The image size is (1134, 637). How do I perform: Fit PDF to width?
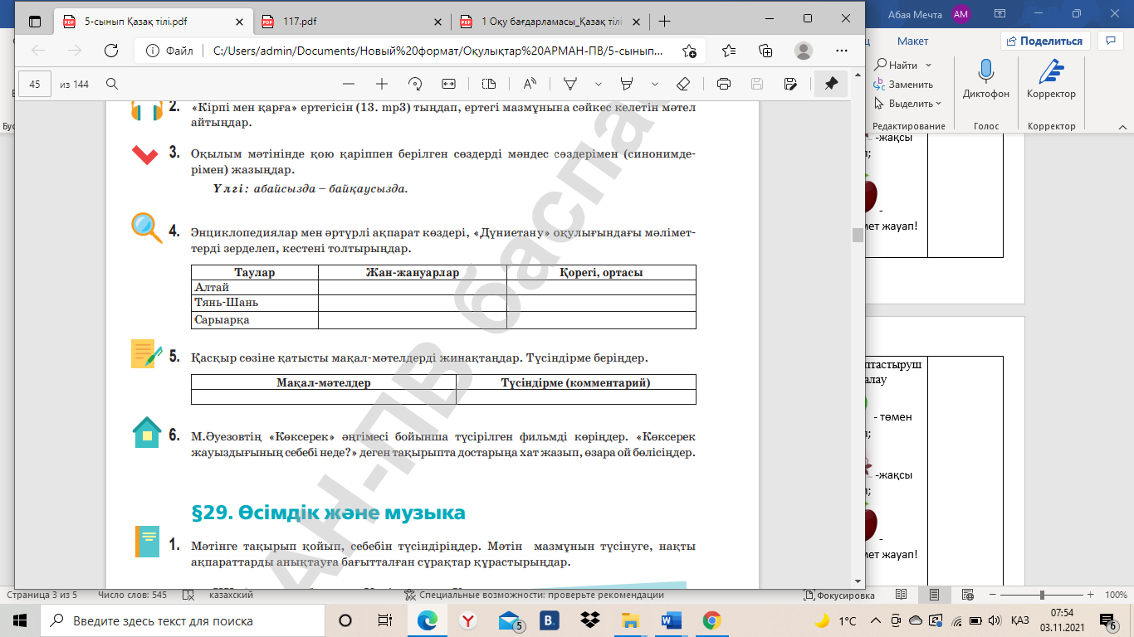point(449,84)
